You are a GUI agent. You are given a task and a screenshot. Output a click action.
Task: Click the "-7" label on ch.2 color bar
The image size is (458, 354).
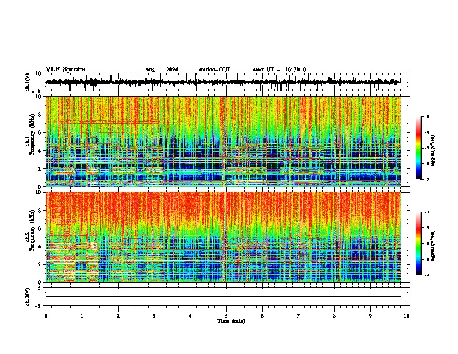point(426,275)
